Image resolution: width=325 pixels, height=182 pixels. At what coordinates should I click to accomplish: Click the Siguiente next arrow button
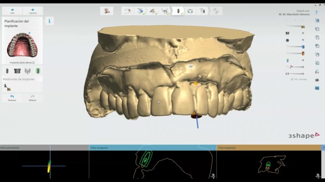click(32, 11)
